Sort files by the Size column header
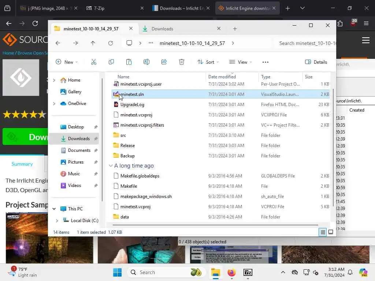Viewport: 375px width, 281px height. 308,77
